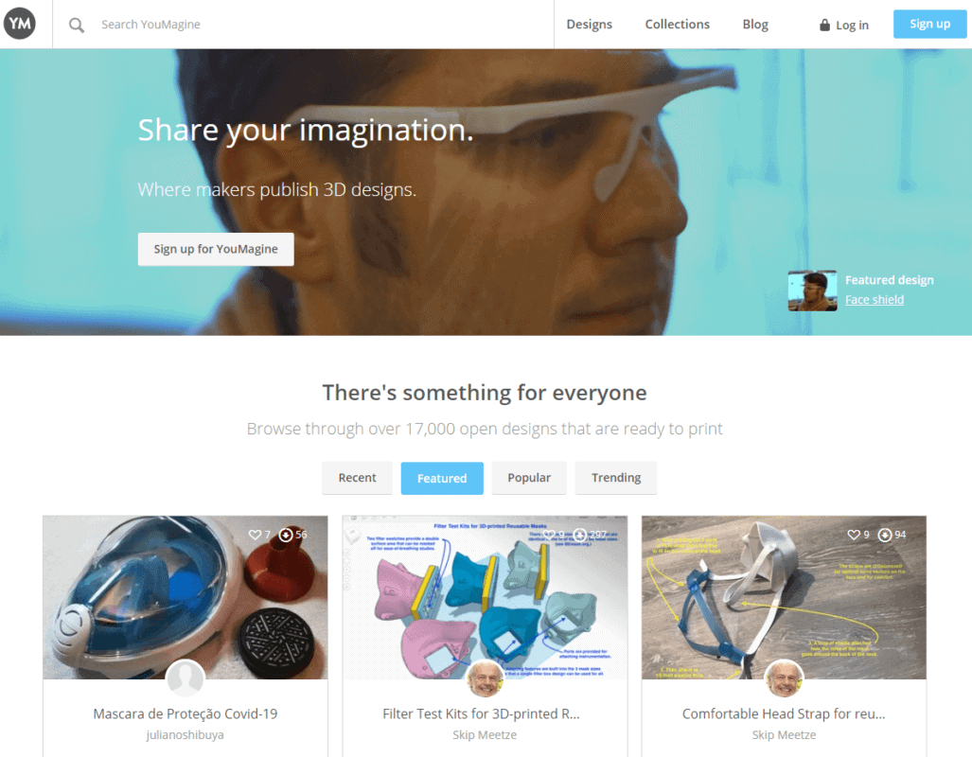Click download icon on Mascara de Proteção card

[286, 535]
